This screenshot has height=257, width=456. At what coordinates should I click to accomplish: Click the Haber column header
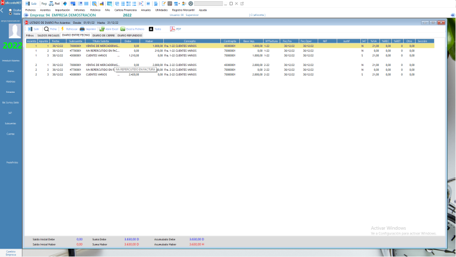point(151,41)
